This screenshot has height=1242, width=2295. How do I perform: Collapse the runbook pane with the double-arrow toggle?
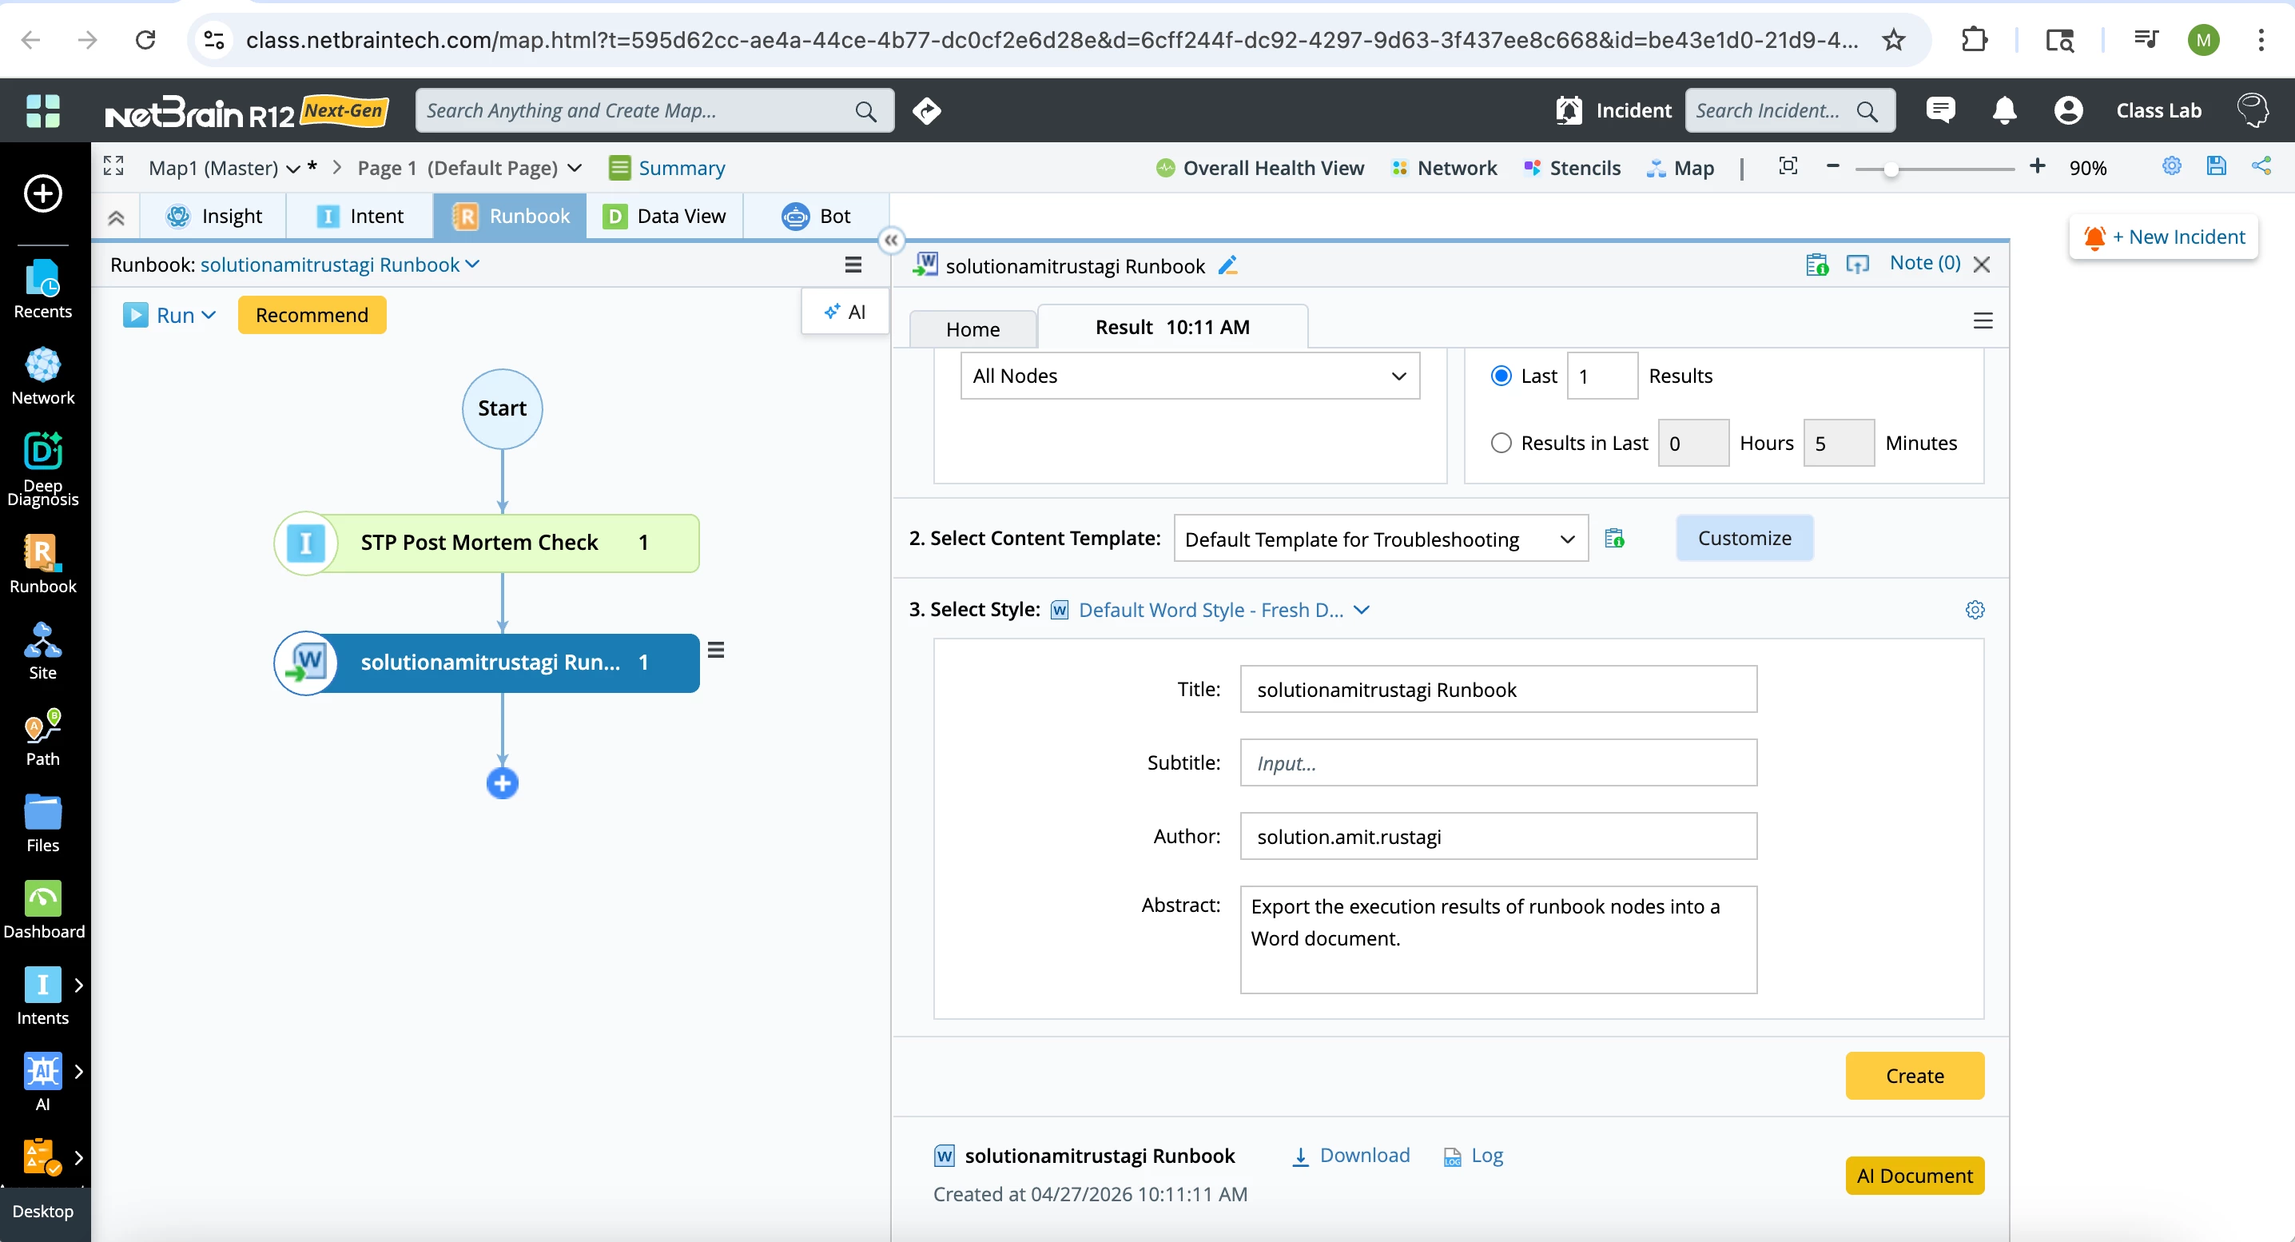click(x=891, y=240)
